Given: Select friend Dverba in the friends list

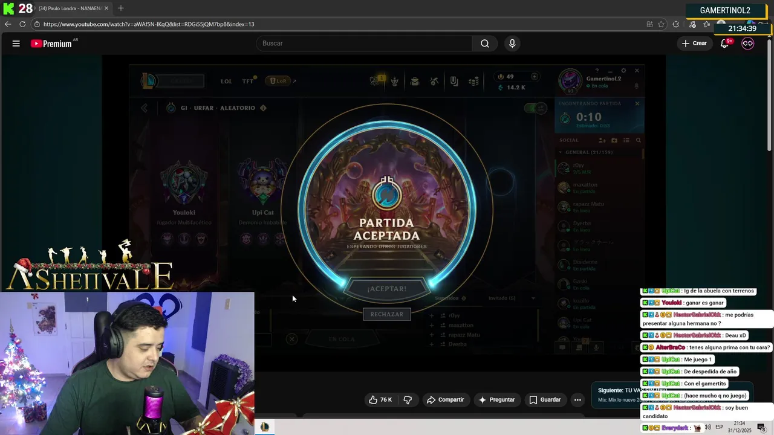Looking at the screenshot, I should [597, 227].
